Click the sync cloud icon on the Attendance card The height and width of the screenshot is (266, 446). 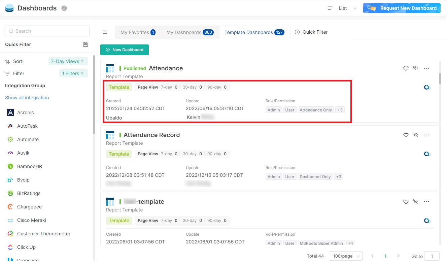point(427,87)
